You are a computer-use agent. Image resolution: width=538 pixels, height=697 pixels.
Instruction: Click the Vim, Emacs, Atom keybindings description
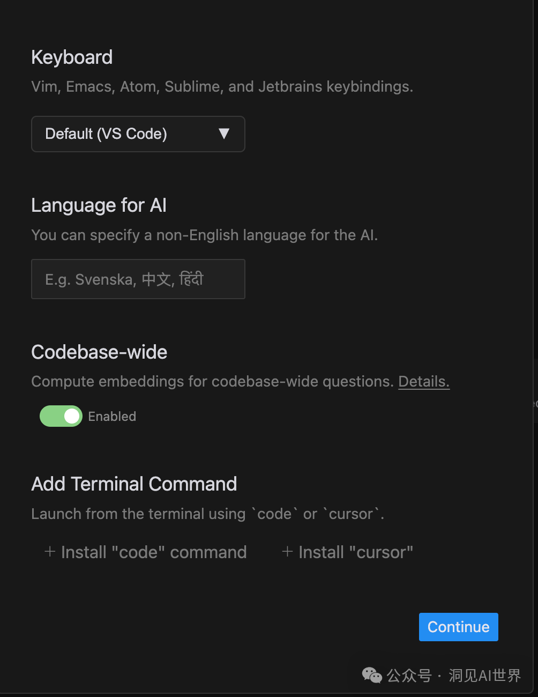pyautogui.click(x=222, y=87)
